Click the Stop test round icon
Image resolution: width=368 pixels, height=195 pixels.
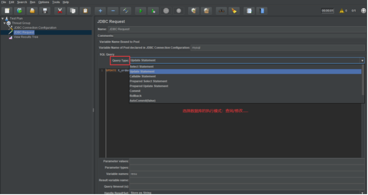(166, 11)
